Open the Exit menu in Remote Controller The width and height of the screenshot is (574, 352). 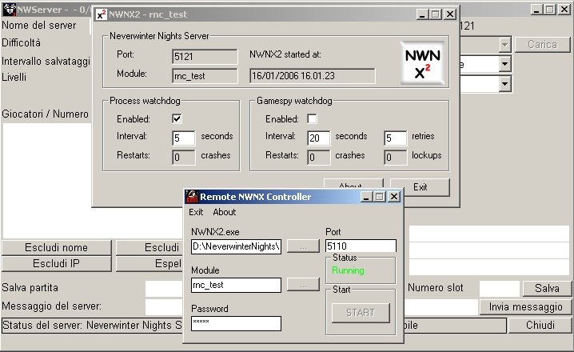tap(196, 212)
